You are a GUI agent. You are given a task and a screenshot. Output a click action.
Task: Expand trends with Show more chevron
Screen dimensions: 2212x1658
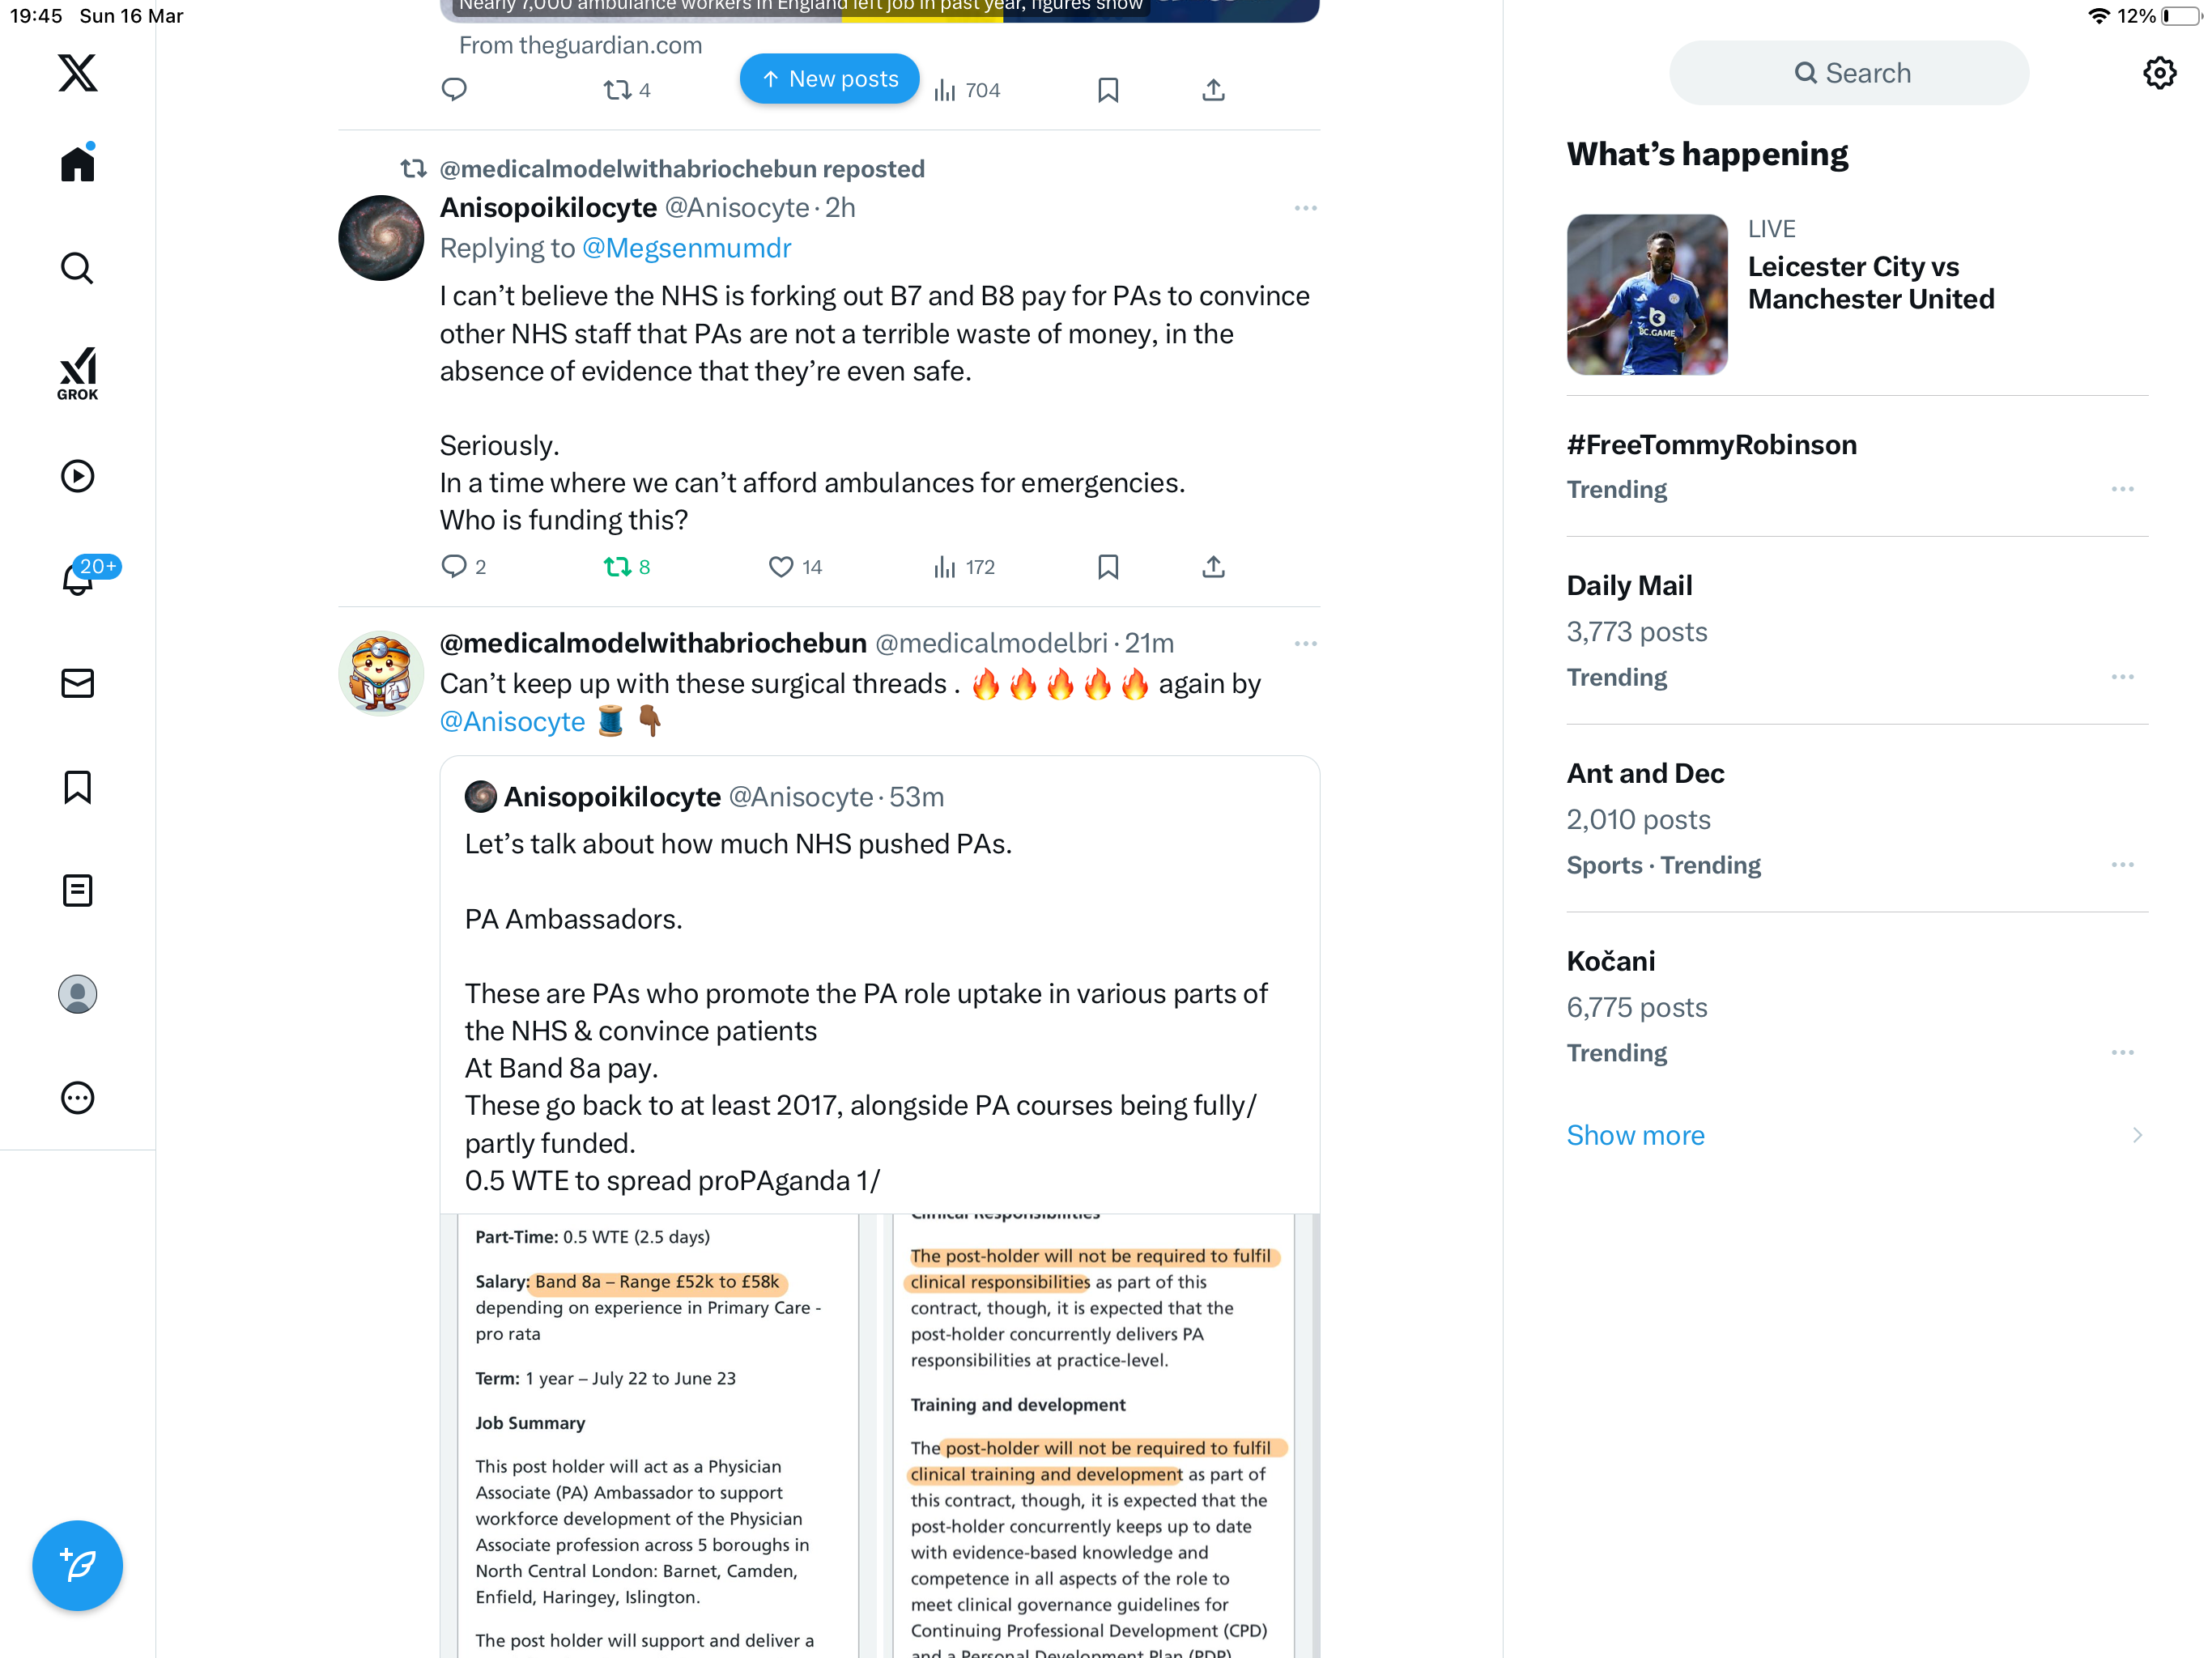click(x=2137, y=1135)
